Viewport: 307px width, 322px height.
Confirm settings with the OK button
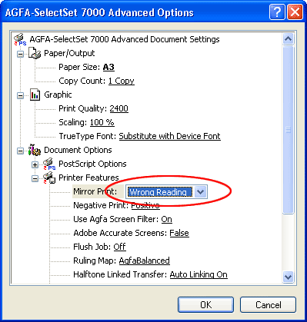205,304
